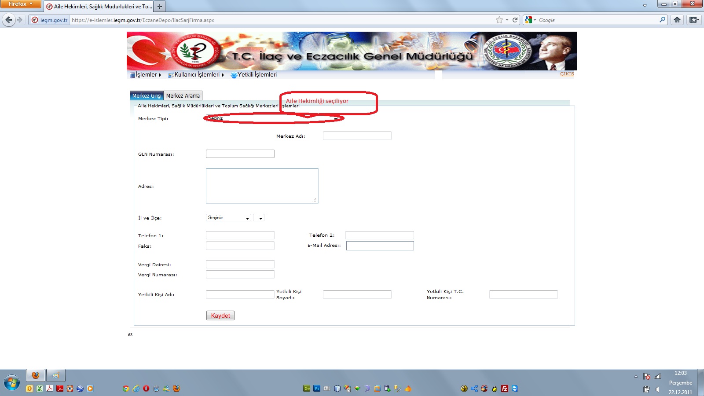
Task: Click the browser back arrow button
Action: tap(9, 20)
